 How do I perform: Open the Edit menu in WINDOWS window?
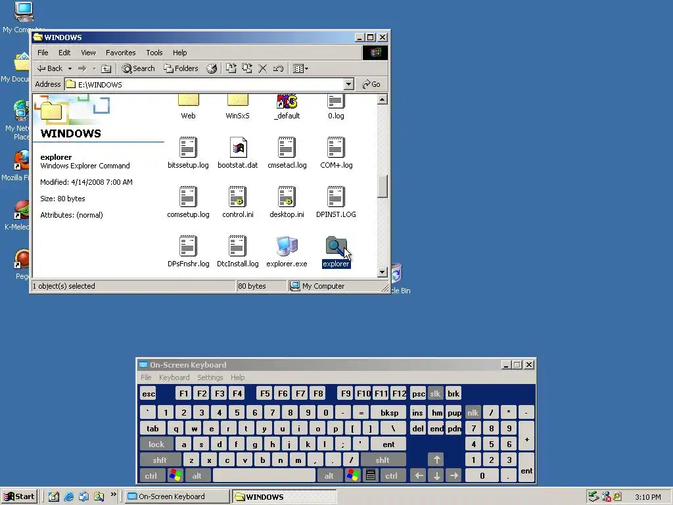pyautogui.click(x=64, y=53)
